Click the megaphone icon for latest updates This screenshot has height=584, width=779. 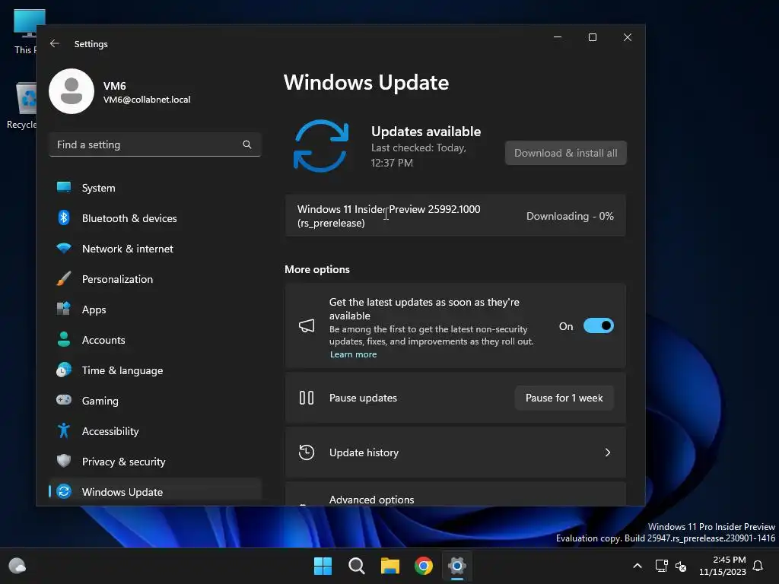(x=307, y=325)
